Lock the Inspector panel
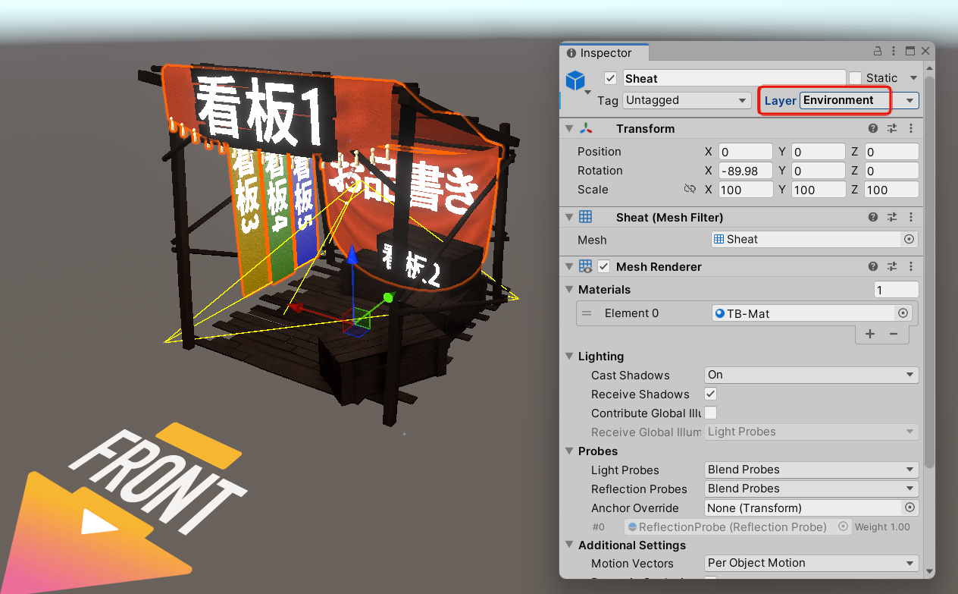The height and width of the screenshot is (594, 958). coord(878,52)
